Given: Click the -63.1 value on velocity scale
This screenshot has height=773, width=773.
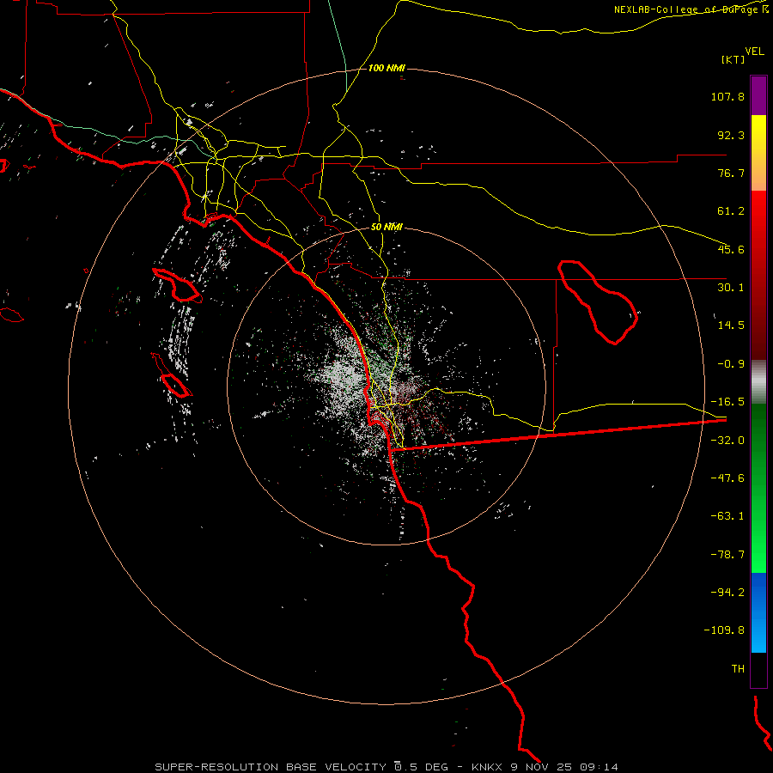Looking at the screenshot, I should pyautogui.click(x=727, y=516).
